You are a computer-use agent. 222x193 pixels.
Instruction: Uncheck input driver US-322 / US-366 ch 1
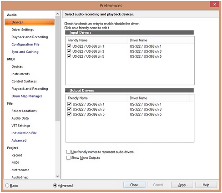(69, 46)
